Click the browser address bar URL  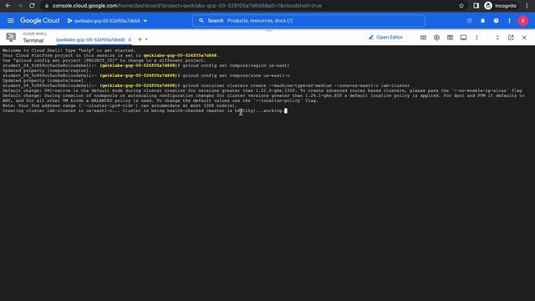[x=187, y=6]
